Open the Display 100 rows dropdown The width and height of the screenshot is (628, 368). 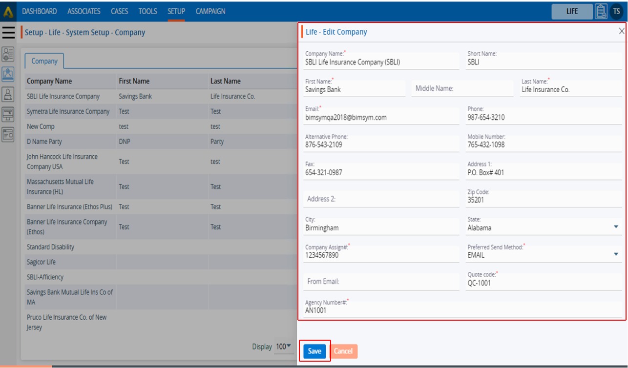(x=283, y=347)
